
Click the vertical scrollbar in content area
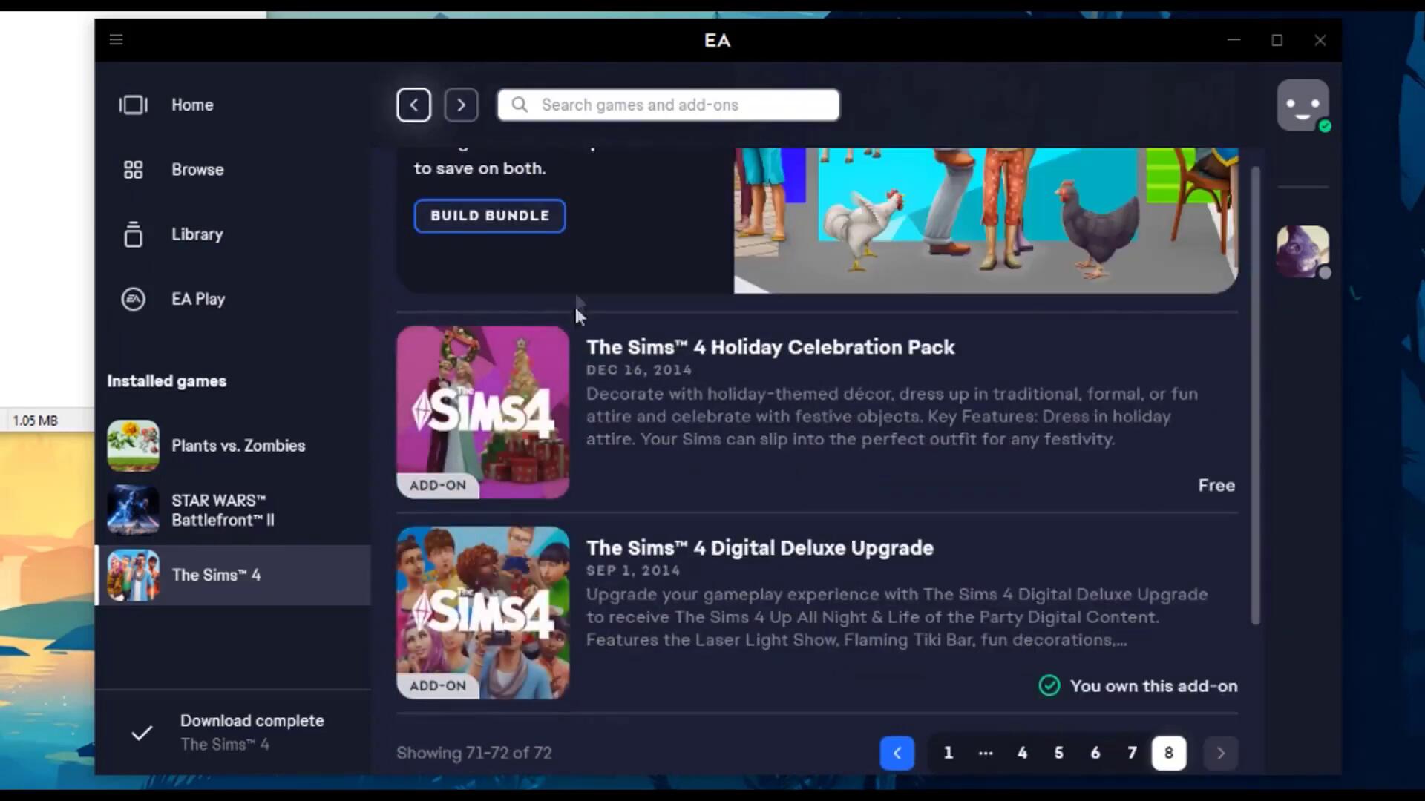[x=1255, y=393]
